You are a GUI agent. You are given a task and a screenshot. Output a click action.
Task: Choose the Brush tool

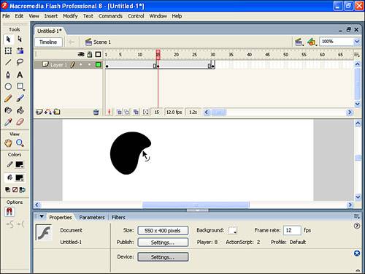[x=20, y=99]
